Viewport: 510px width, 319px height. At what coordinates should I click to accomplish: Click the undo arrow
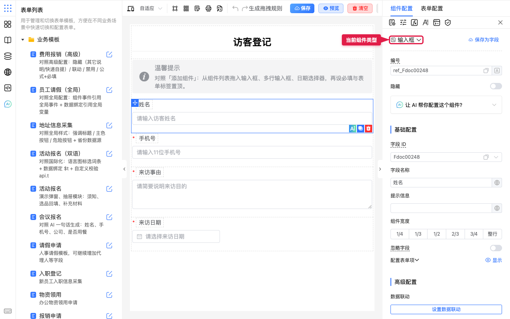[x=235, y=8]
